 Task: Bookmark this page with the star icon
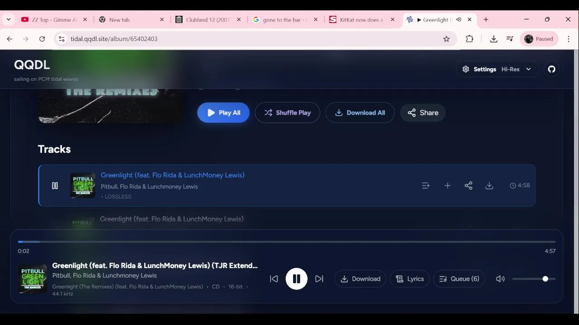446,39
